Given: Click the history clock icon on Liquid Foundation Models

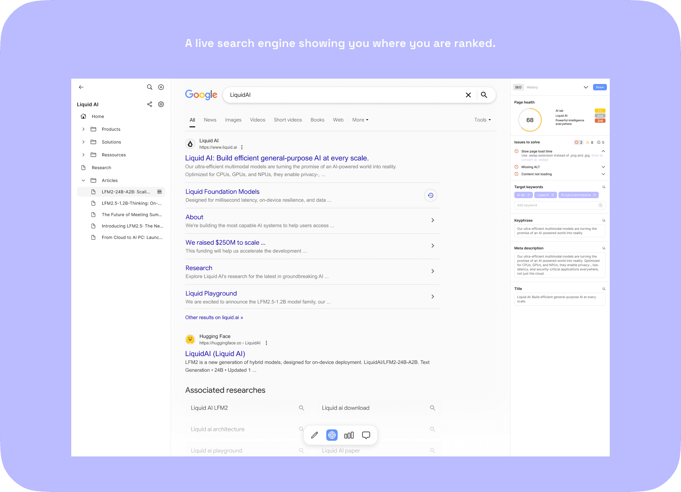Looking at the screenshot, I should point(431,195).
